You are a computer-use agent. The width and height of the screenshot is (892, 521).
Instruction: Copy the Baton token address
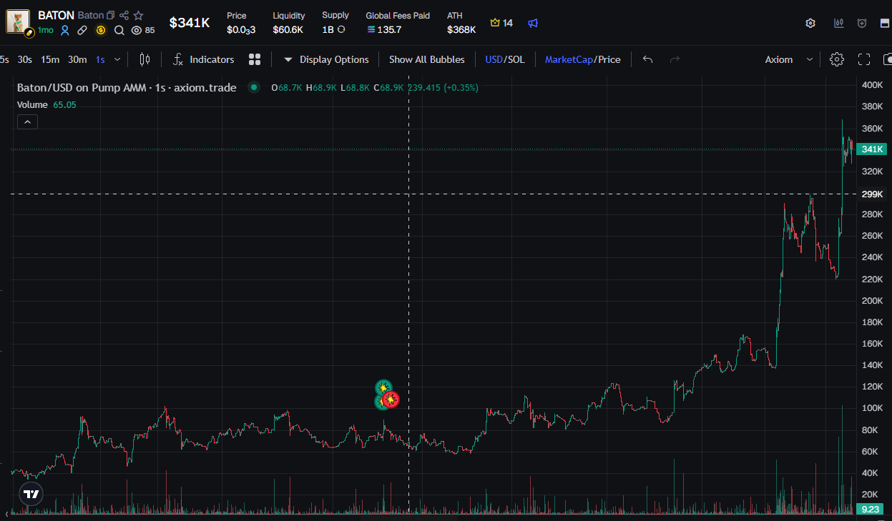pos(110,15)
